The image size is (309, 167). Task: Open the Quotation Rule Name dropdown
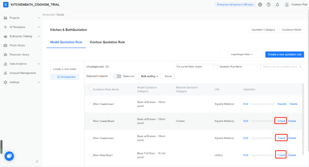(239, 67)
